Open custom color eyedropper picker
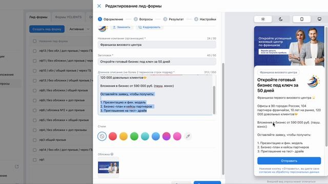Image resolution: width=328 pixels, height=184 pixels. point(188,136)
